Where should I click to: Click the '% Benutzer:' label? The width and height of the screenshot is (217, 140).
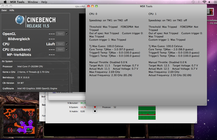pos(73,103)
